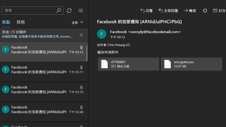Click attachment paperclip on 03:12 email
The width and height of the screenshot is (226, 127).
(x=81, y=48)
